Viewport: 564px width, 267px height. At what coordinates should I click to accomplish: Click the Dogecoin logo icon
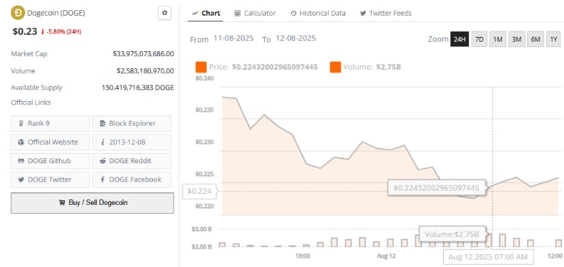[x=18, y=13]
